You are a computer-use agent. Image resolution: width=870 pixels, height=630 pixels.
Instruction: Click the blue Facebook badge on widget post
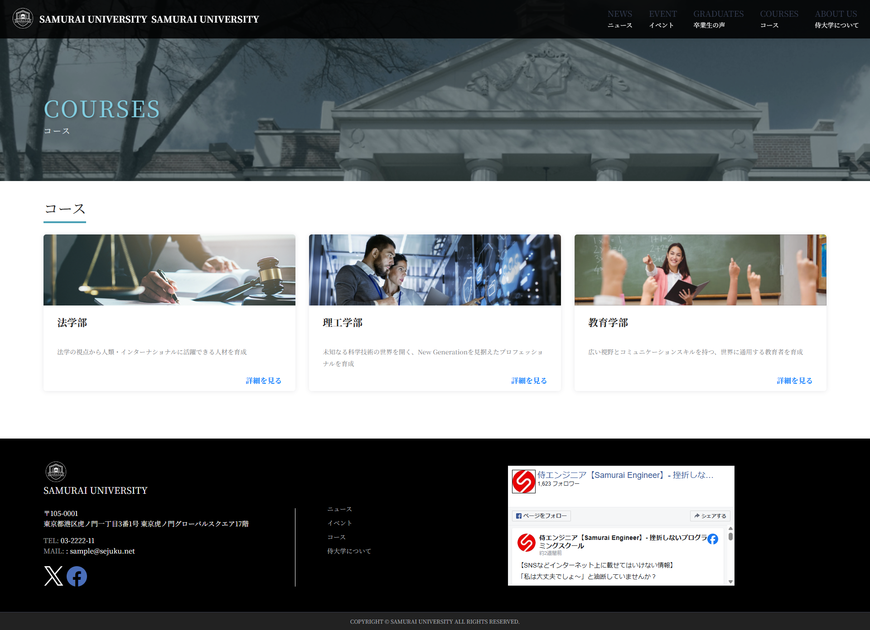[712, 539]
